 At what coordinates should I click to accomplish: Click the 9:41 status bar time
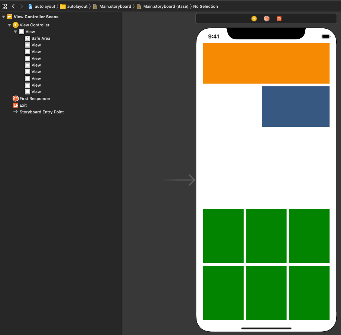[214, 36]
